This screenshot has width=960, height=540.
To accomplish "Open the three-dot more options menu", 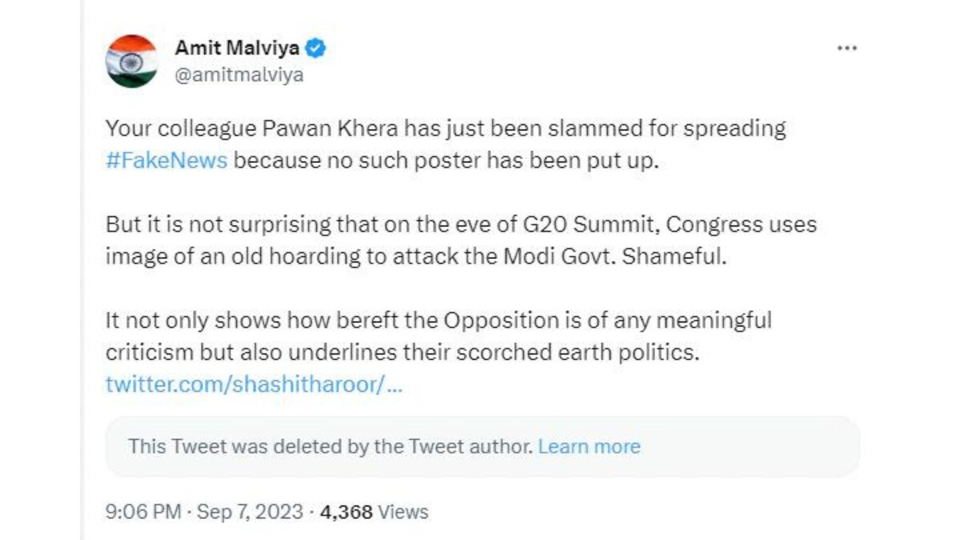I will click(x=846, y=48).
